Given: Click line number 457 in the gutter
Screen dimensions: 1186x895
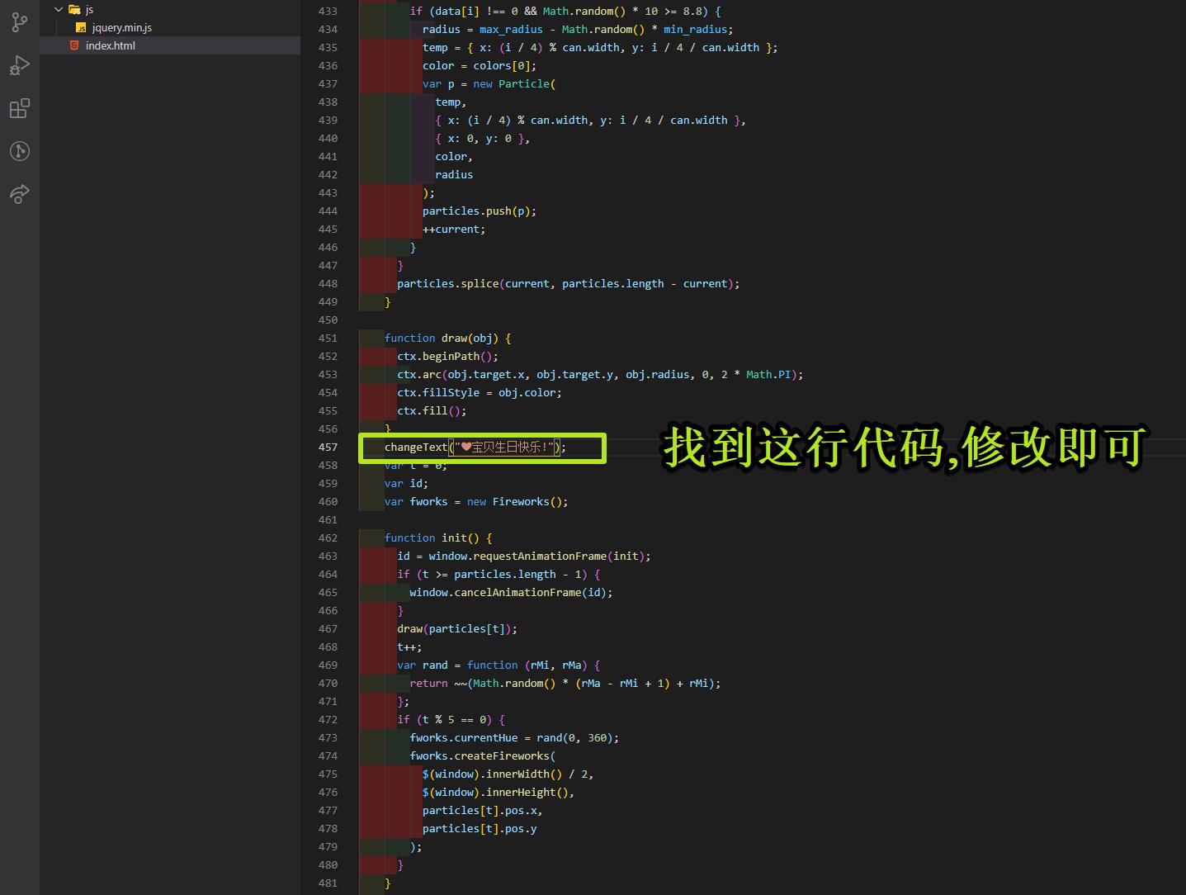Looking at the screenshot, I should 328,447.
